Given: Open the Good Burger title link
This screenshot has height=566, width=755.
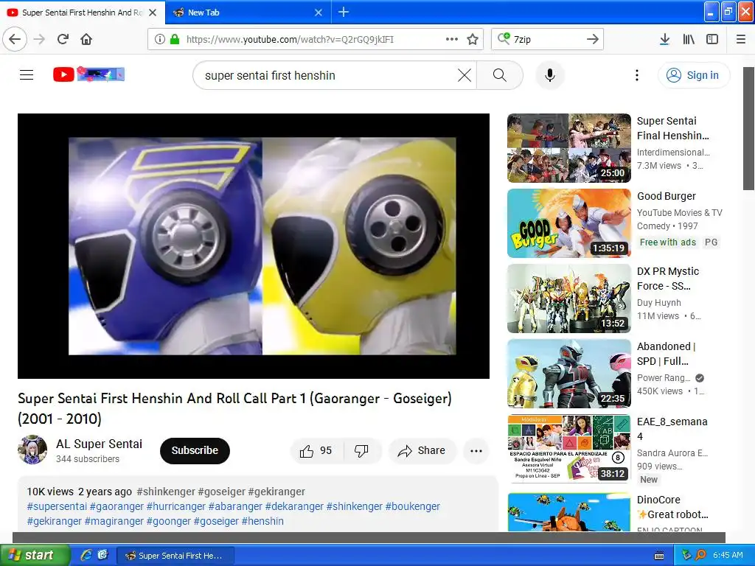Looking at the screenshot, I should point(667,196).
